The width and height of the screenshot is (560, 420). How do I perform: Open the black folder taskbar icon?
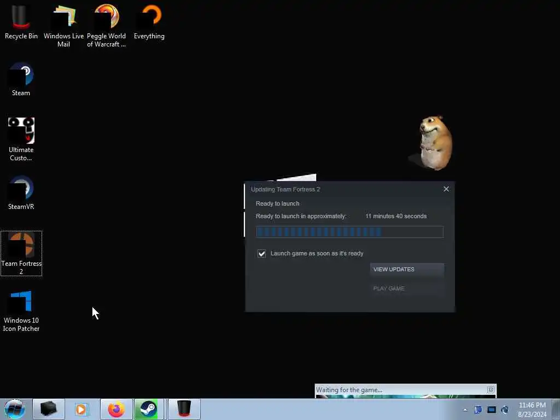pyautogui.click(x=49, y=409)
